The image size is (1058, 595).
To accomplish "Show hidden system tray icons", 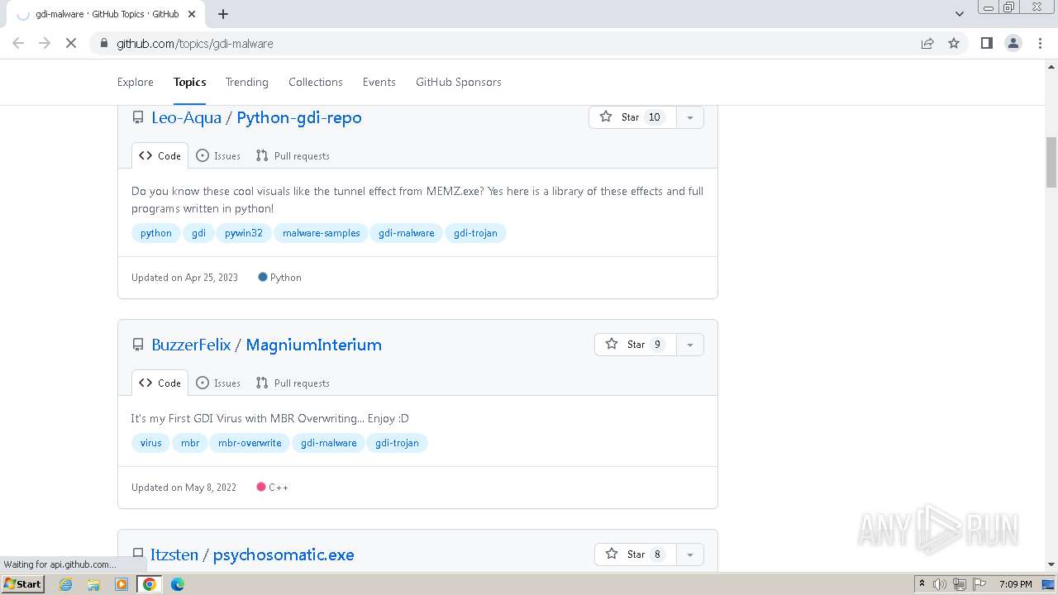I will click(922, 584).
